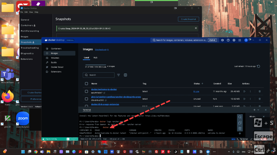Image resolution: width=277 pixels, height=155 pixels.
Task: Open the File menu in Rancher Desktop
Action: [22, 12]
